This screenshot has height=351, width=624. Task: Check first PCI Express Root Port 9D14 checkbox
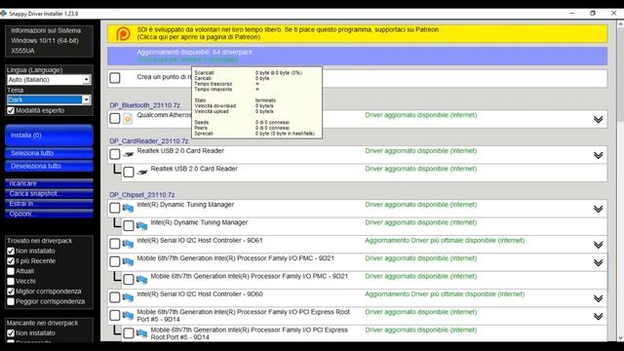point(115,316)
